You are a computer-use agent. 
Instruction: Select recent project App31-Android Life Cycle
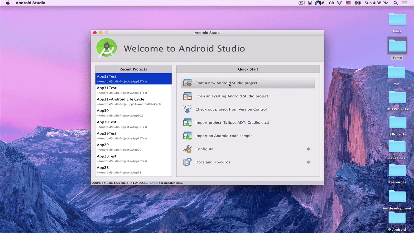coord(134,102)
